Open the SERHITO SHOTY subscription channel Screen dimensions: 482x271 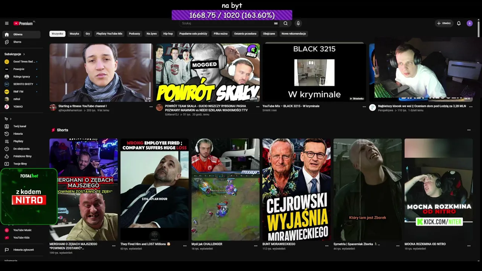tap(21, 84)
